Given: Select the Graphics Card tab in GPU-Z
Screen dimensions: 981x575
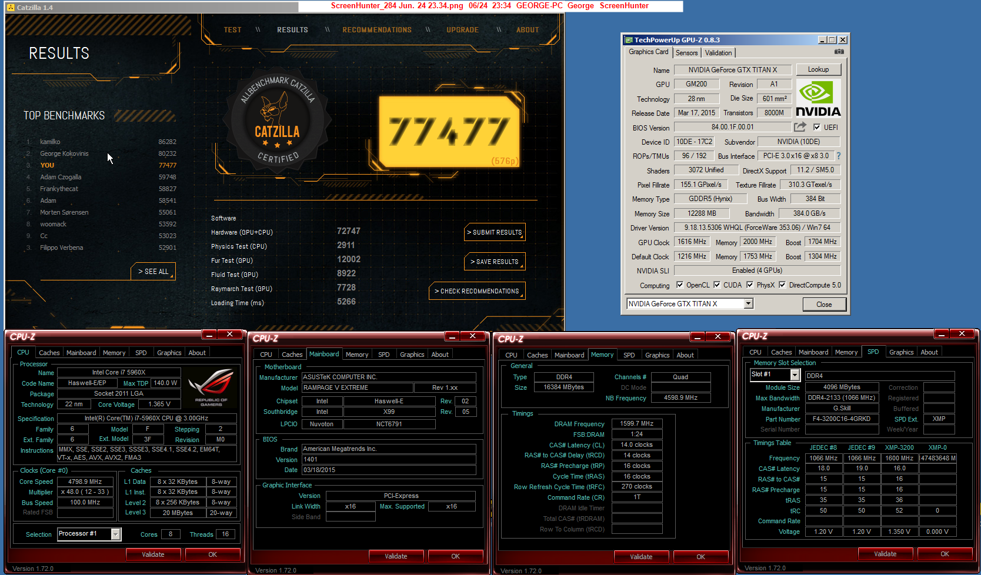Looking at the screenshot, I should (x=648, y=52).
